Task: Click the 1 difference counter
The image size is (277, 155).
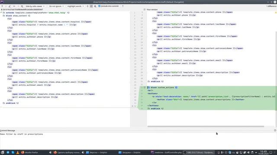Action: (x=271, y=6)
